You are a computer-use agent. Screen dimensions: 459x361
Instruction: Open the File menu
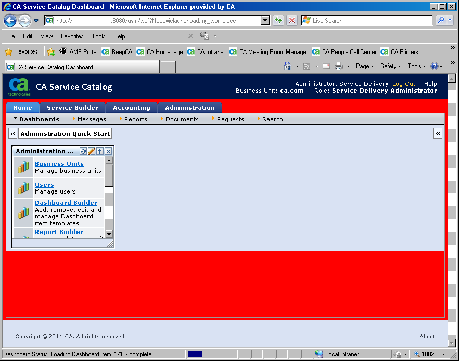[x=10, y=36]
